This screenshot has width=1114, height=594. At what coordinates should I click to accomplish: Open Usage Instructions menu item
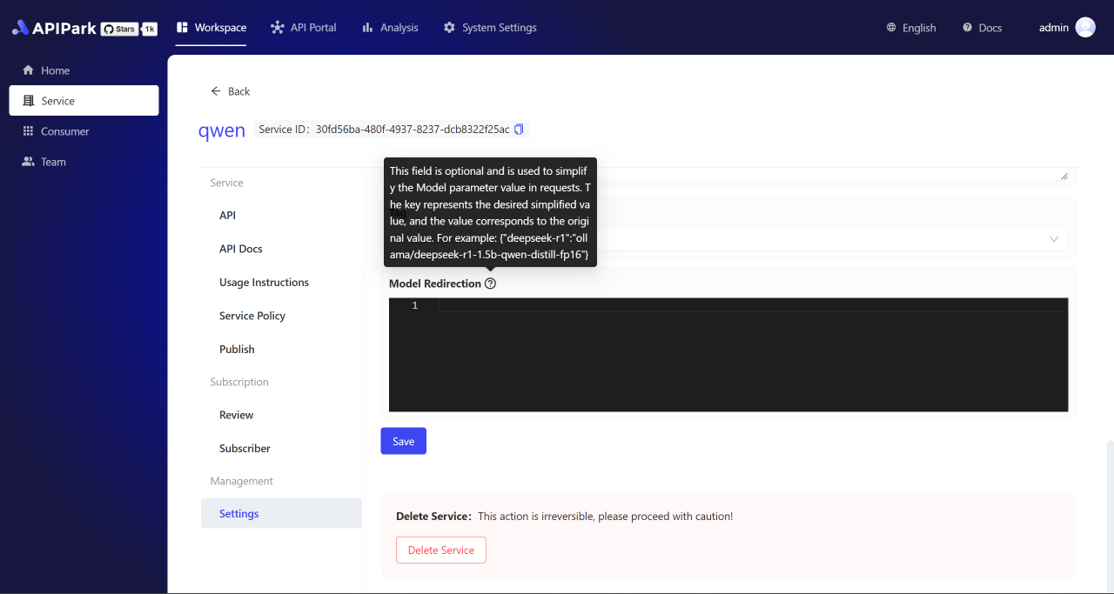tap(281, 283)
